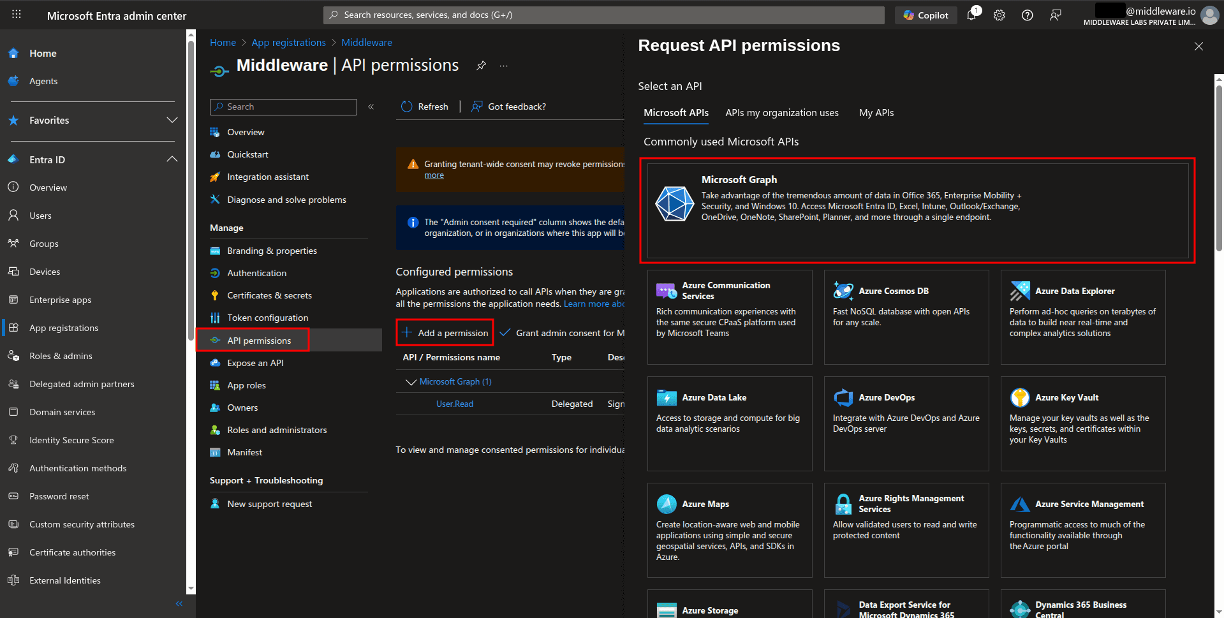
Task: Switch to the APIs my organization uses tab
Action: 781,112
